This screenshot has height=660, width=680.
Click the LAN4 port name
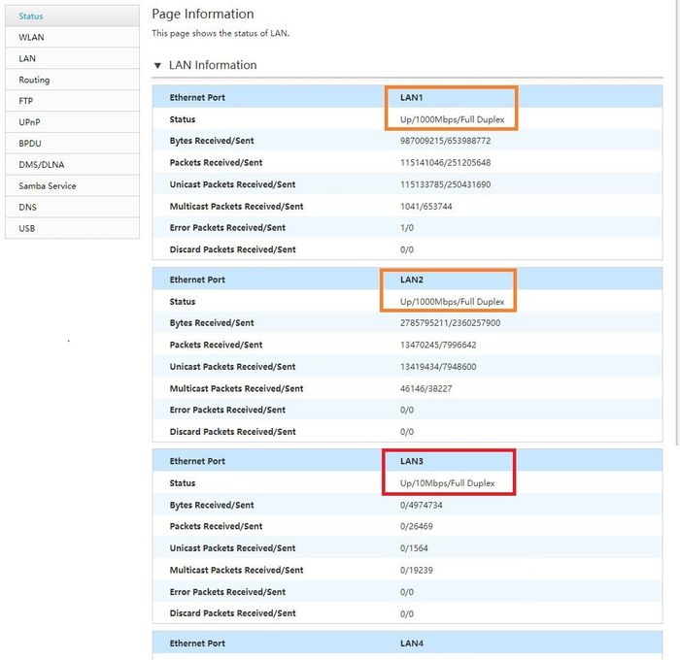click(412, 643)
